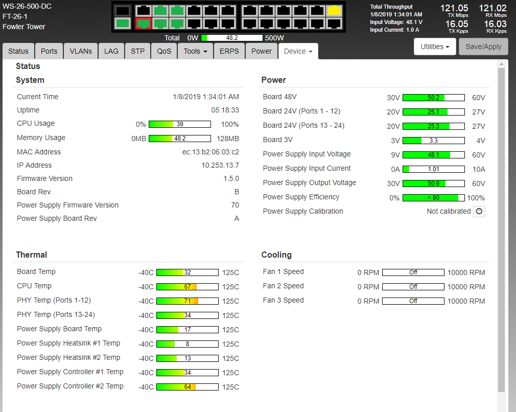Select the green SFP port below the dark SFP slot
This screenshot has width=516, height=412.
(122, 24)
